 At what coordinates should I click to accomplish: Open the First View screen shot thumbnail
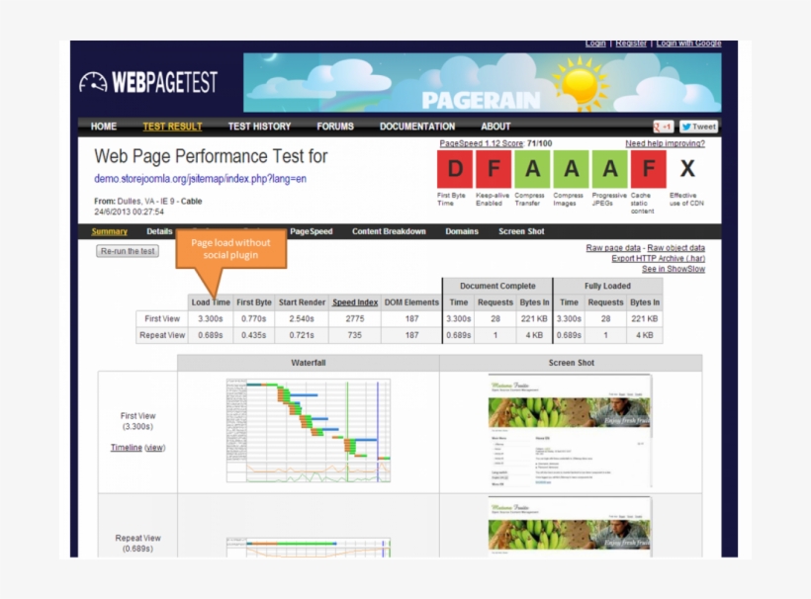coord(570,431)
